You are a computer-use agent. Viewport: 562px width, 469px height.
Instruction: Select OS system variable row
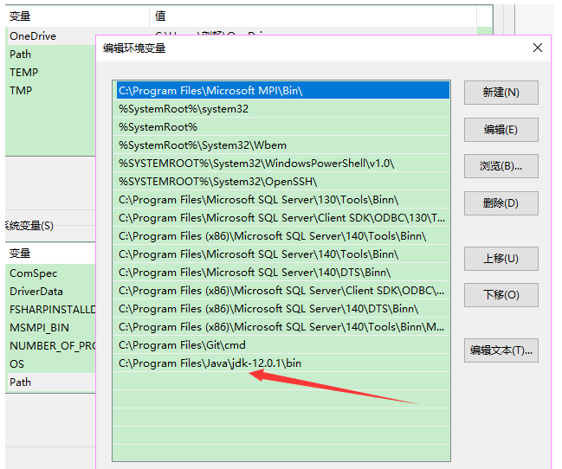[x=51, y=363]
